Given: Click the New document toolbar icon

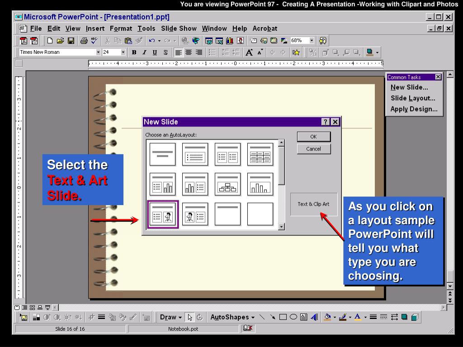Looking at the screenshot, I should click(50, 40).
